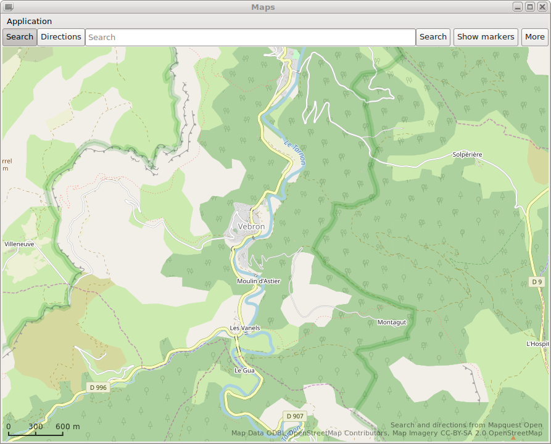This screenshot has width=551, height=444.
Task: Open the Application menu
Action: 30,22
